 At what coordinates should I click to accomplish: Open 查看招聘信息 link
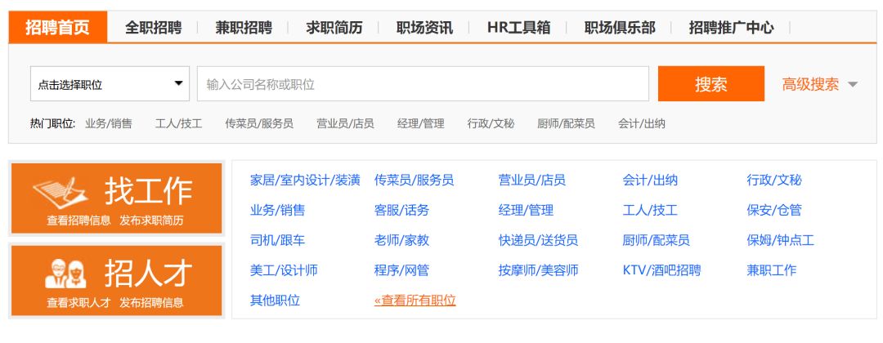[x=78, y=220]
